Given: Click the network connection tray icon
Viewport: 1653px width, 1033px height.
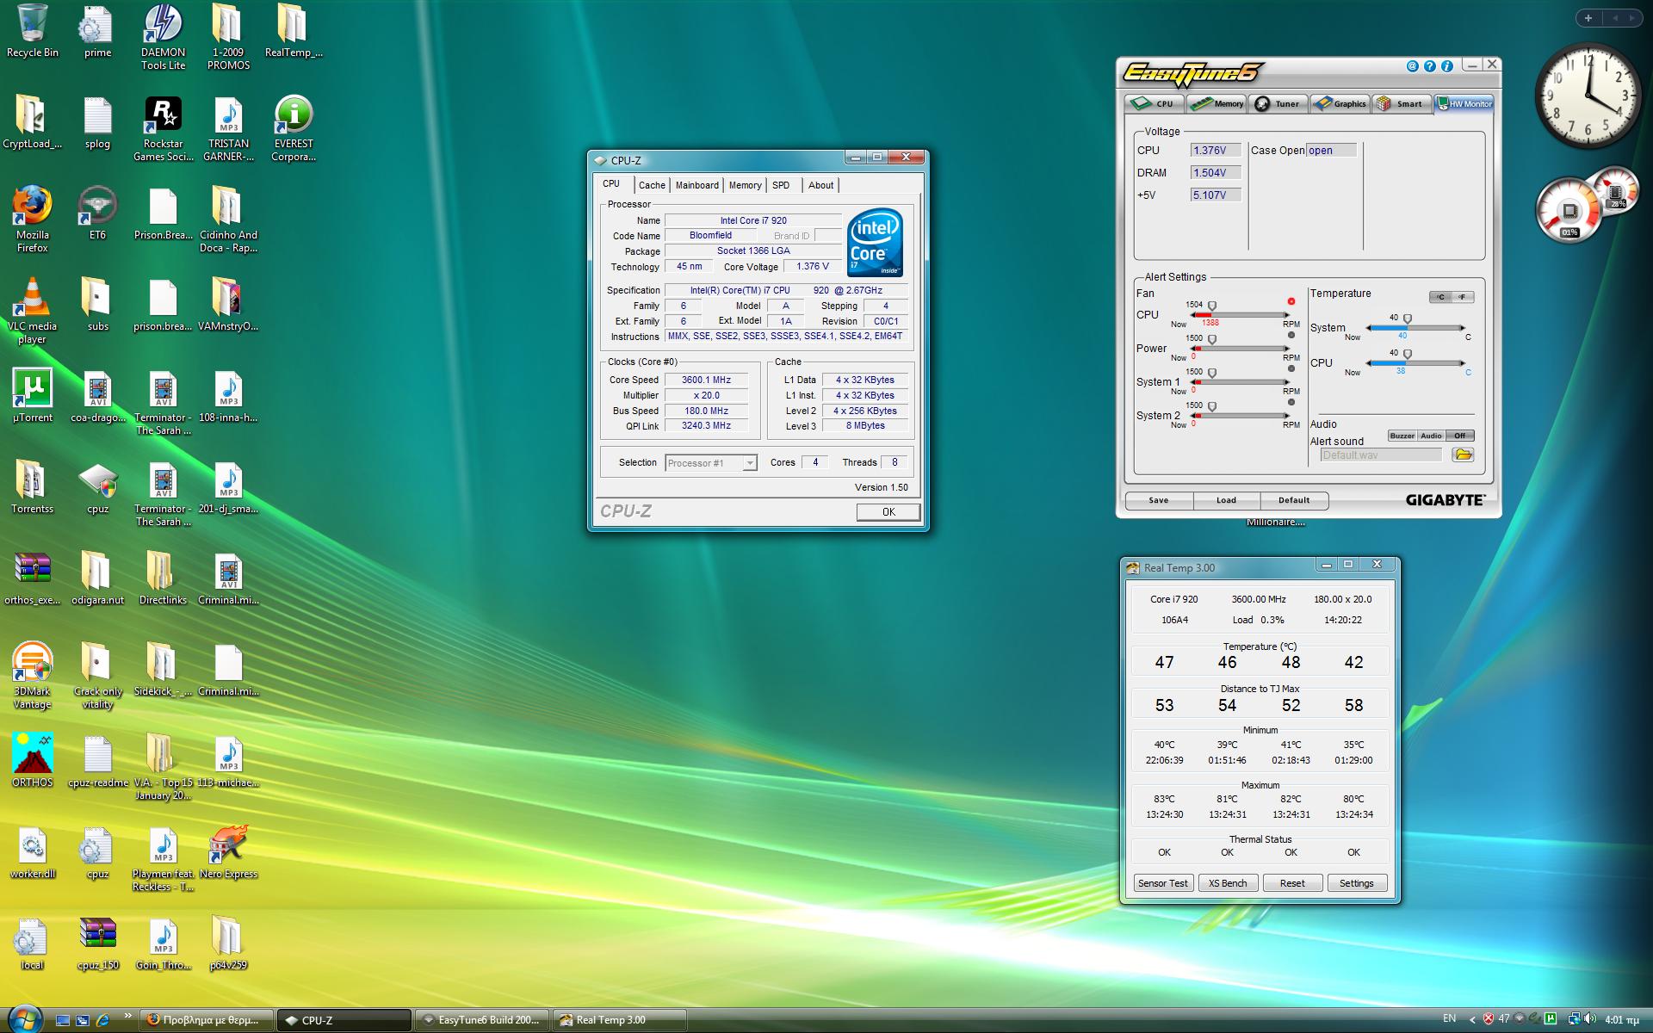Looking at the screenshot, I should [1574, 1019].
